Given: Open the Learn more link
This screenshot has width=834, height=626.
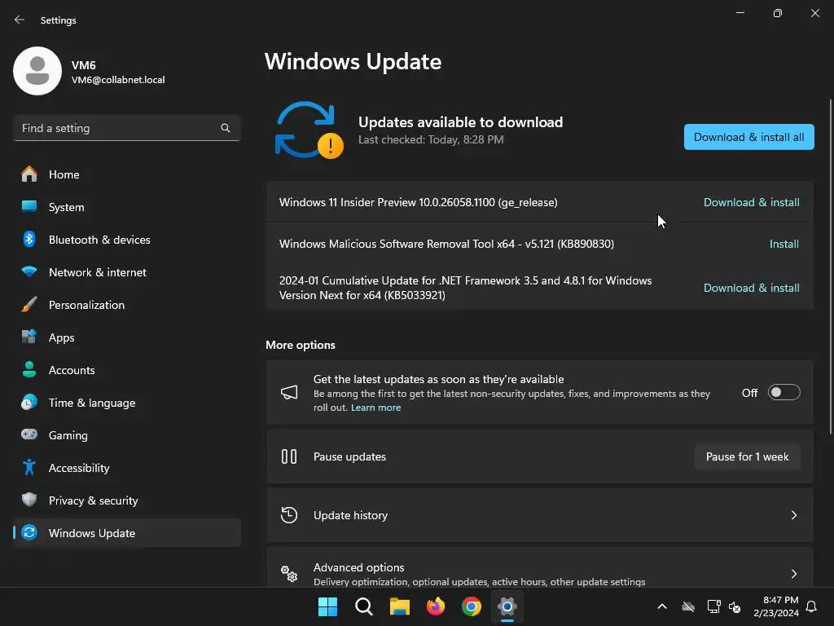Looking at the screenshot, I should point(376,408).
